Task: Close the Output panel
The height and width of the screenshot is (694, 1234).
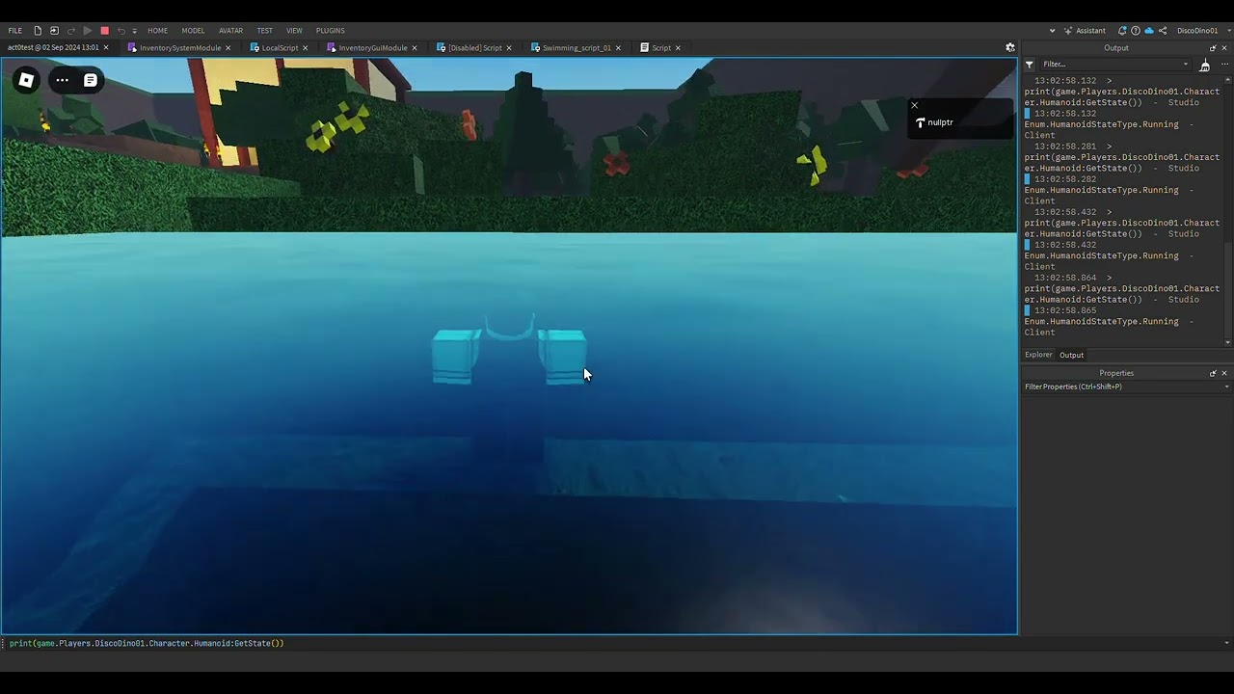Action: tap(1224, 48)
